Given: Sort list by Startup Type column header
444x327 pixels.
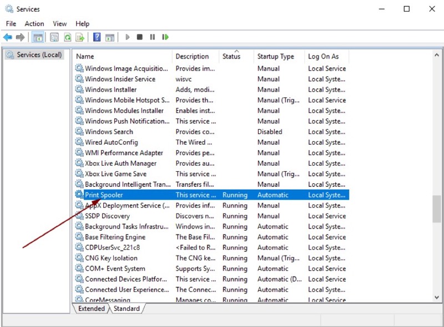Looking at the screenshot, I should point(276,56).
